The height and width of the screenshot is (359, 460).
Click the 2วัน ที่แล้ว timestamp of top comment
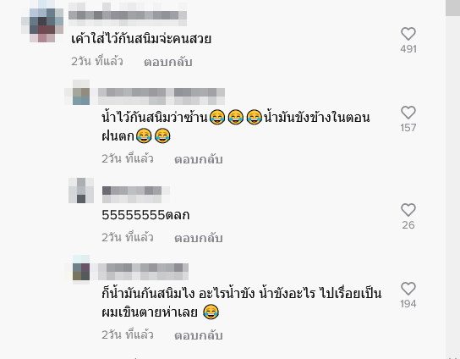click(97, 62)
